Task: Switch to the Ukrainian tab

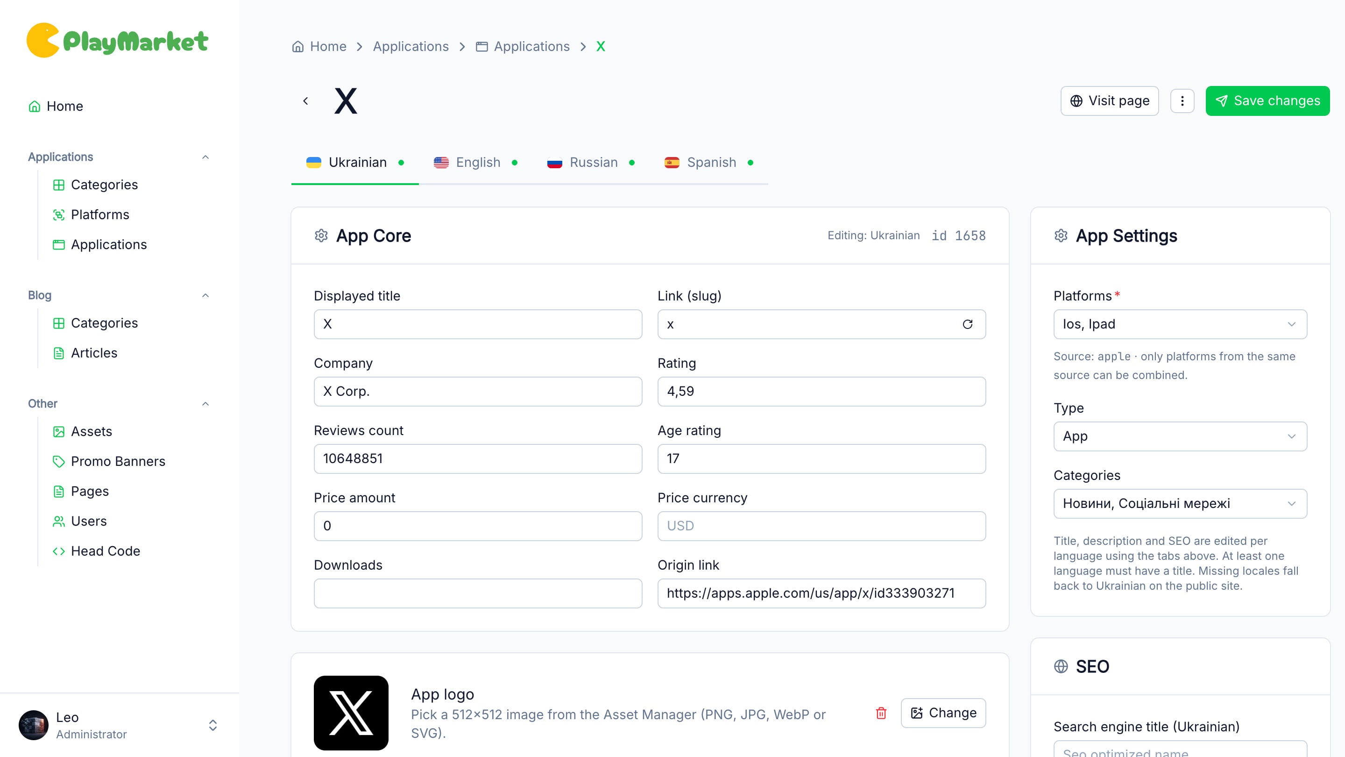Action: (355, 163)
